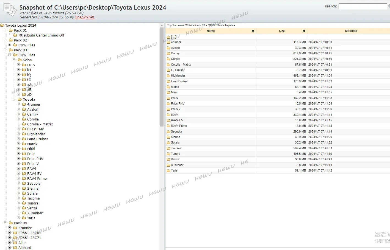Sort the listing by Modified column header
This screenshot has height=250, width=390.
click(351, 31)
